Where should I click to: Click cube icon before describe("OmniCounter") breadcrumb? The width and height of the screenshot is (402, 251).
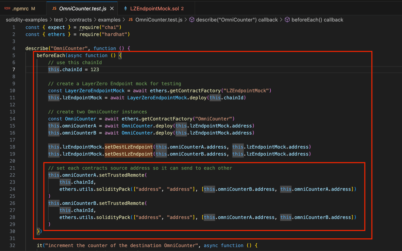point(192,20)
